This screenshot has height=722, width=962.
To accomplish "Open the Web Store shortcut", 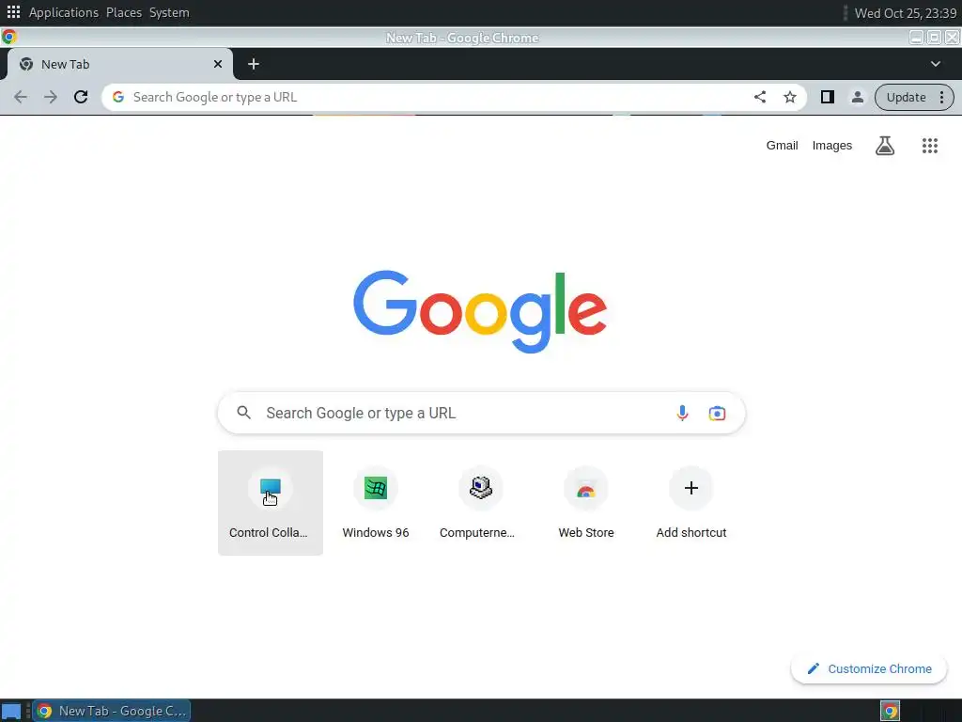I will 586,503.
